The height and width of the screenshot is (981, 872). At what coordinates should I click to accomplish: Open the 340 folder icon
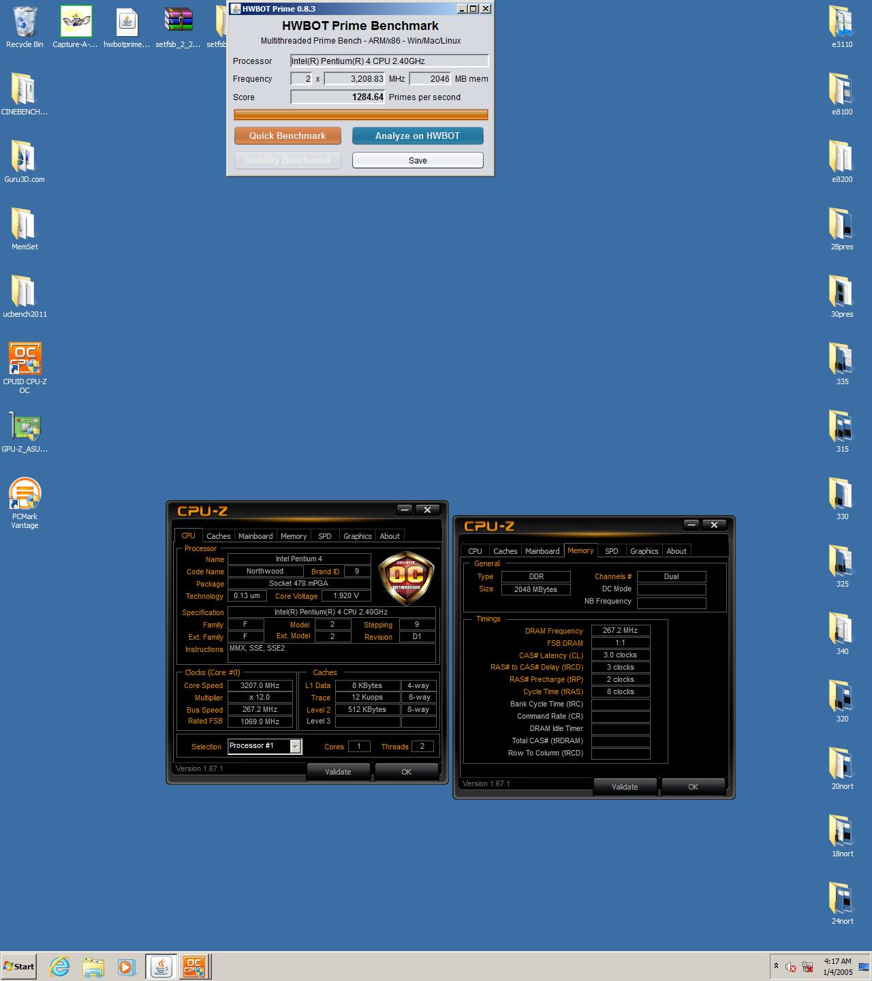[842, 634]
